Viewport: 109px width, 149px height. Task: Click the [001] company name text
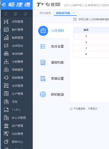[x=87, y=5]
